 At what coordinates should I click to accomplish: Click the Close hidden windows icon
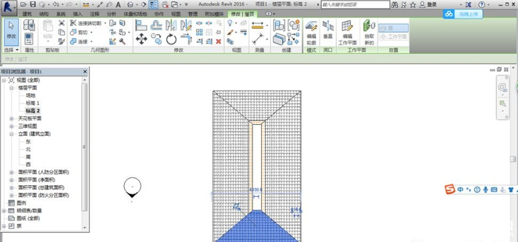point(165,4)
